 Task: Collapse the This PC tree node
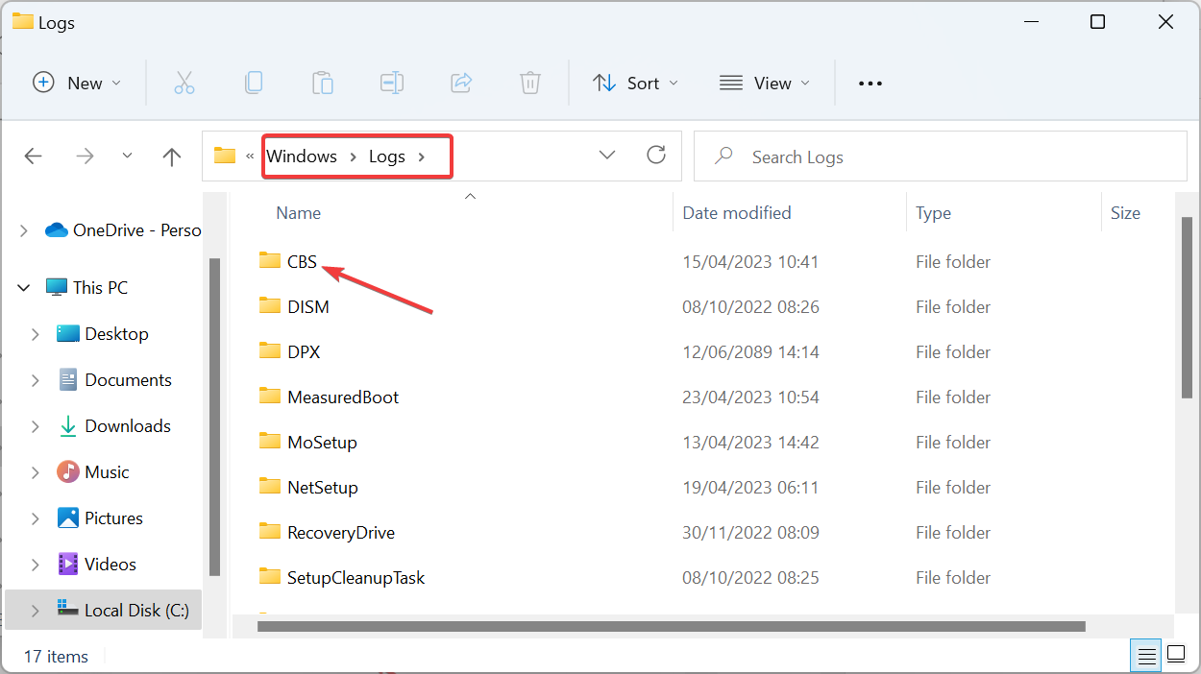click(x=24, y=288)
